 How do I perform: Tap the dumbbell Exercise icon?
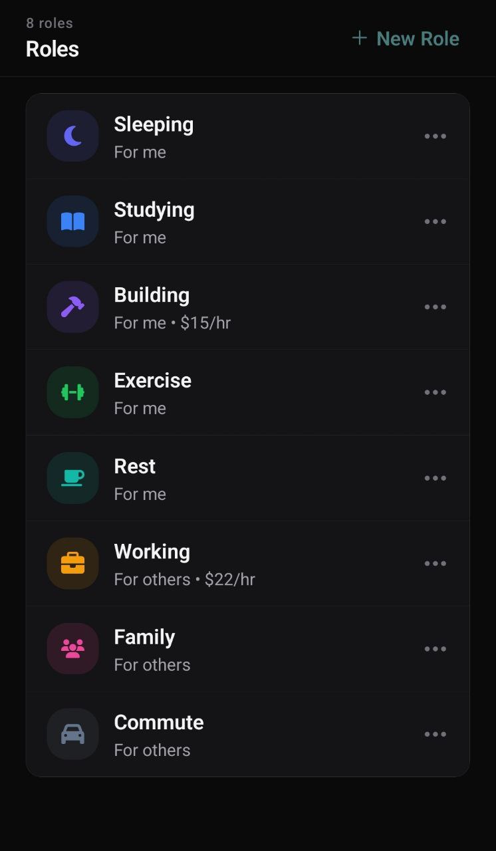point(72,392)
